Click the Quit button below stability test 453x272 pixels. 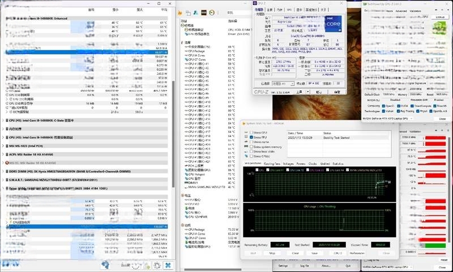(348, 266)
